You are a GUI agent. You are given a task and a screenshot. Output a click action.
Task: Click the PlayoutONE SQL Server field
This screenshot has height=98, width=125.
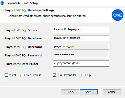[81, 30]
